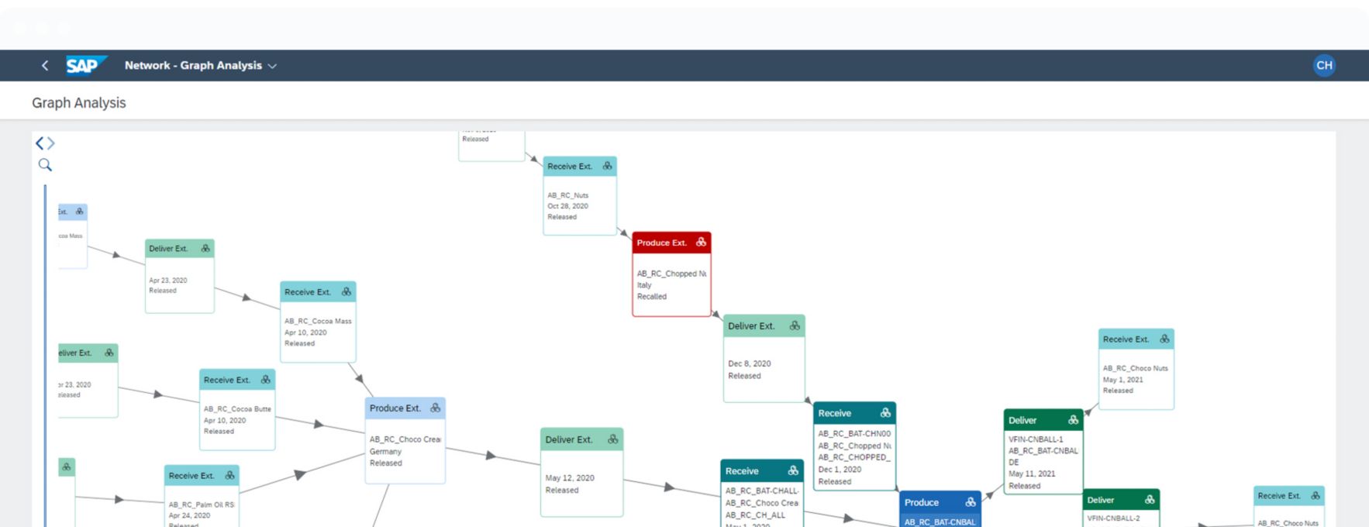
Task: Click the group icon on the blue Produce node
Action: [x=970, y=502]
